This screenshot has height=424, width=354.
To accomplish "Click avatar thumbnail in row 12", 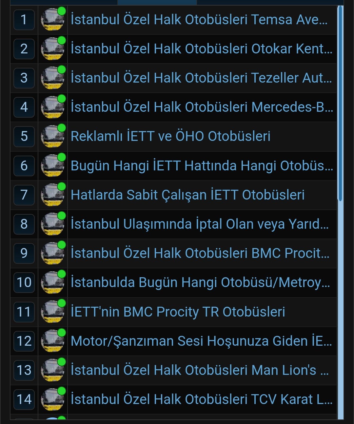I will [x=52, y=341].
